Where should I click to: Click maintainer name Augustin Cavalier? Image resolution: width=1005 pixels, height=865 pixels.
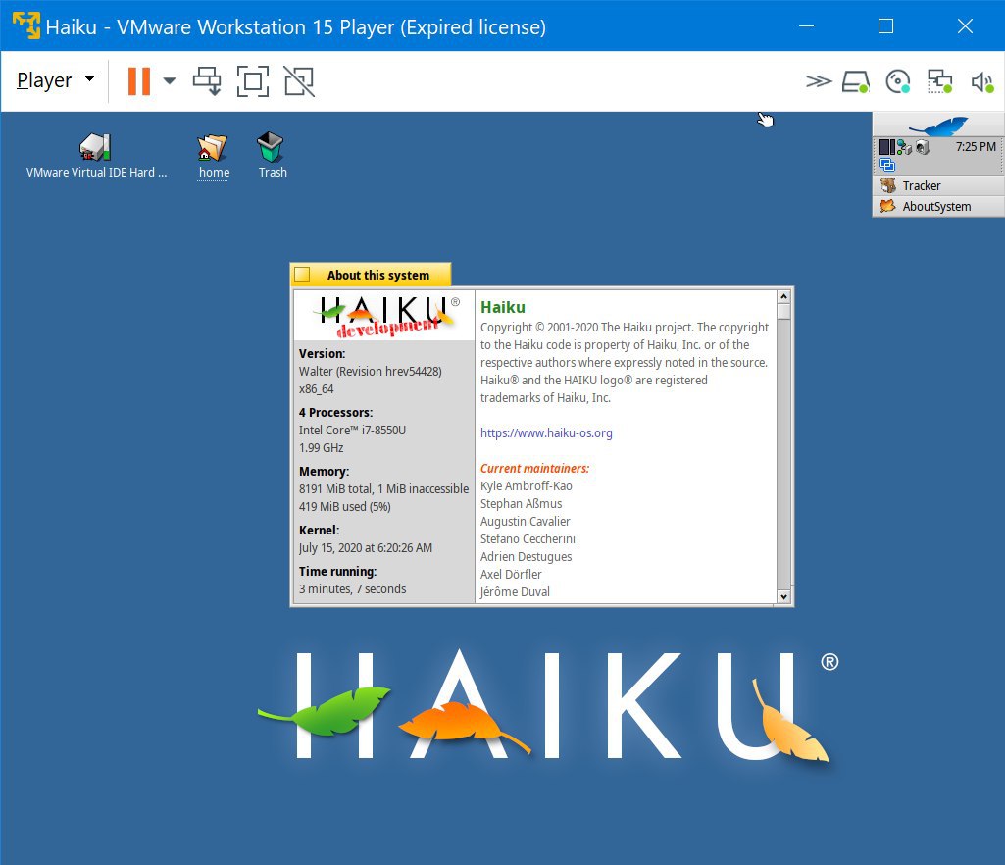pos(525,522)
